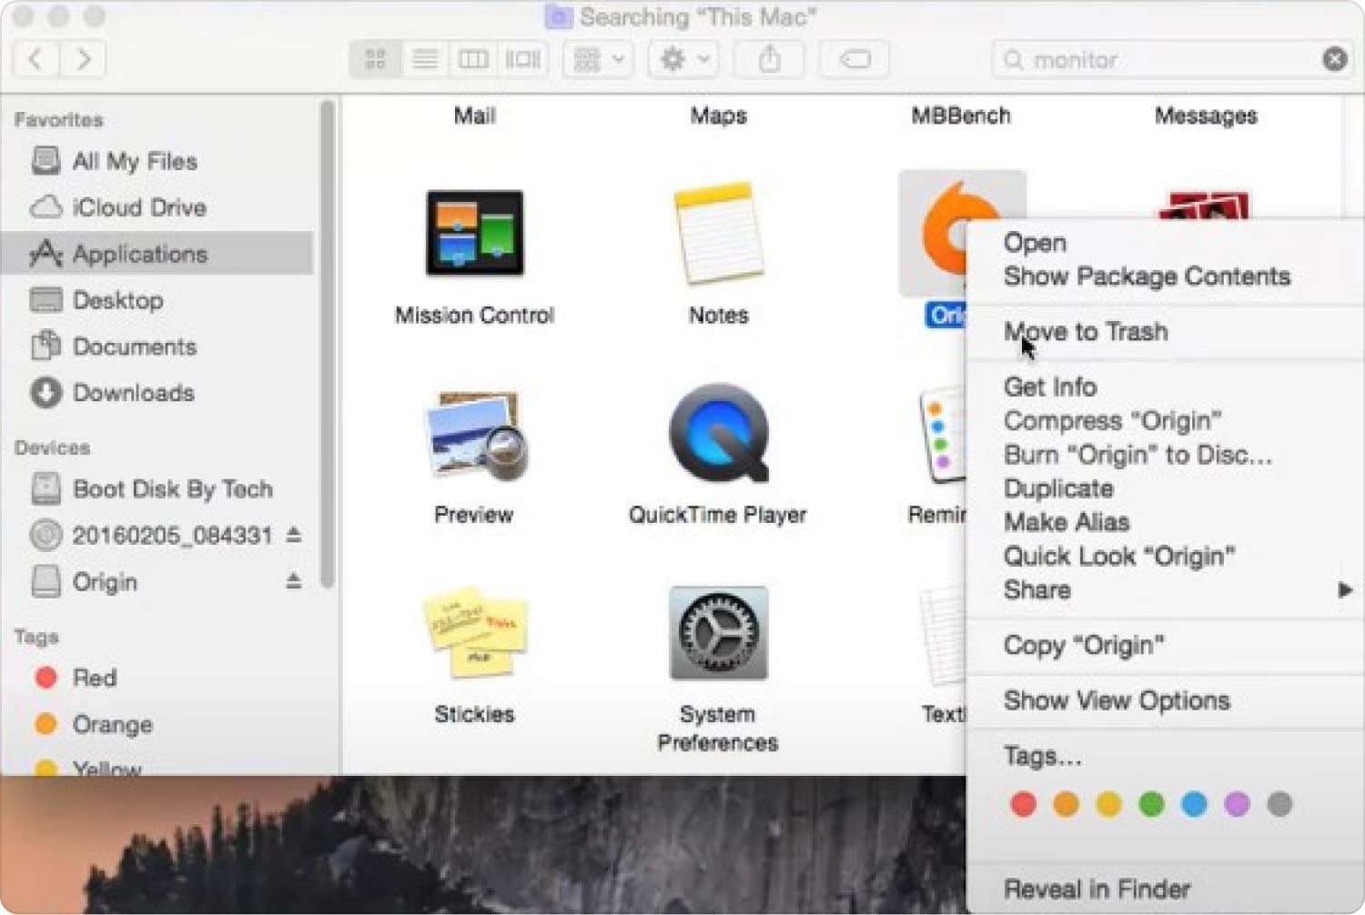Click the Share toolbar button
Viewport: 1365px width, 915px height.
tap(770, 60)
